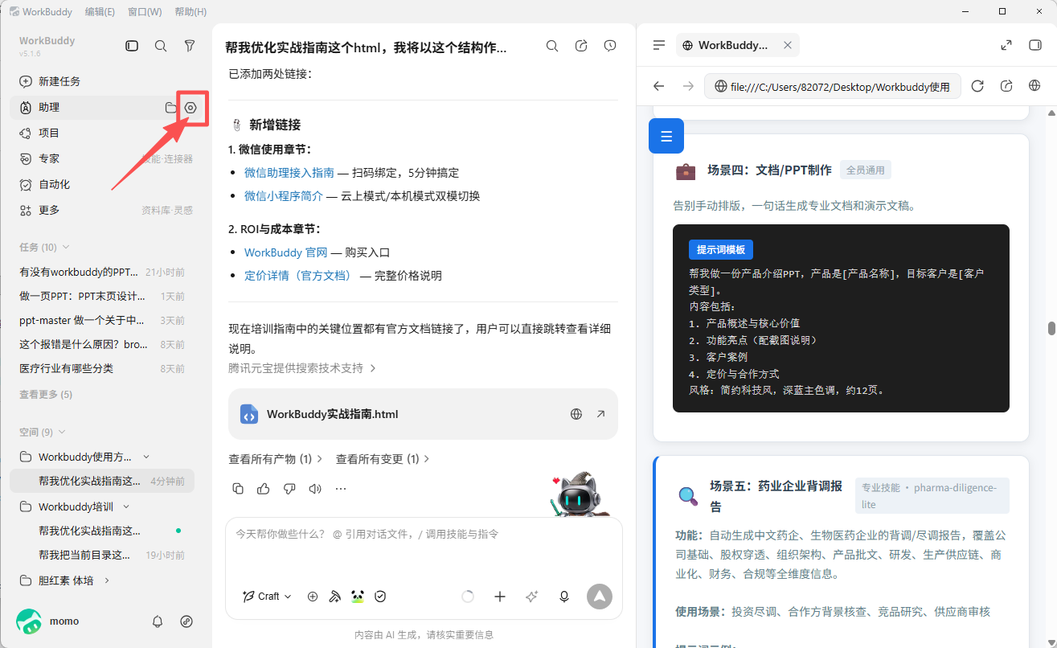Click the file:/// address bar
Screen dimensions: 1057x648
[x=832, y=87]
